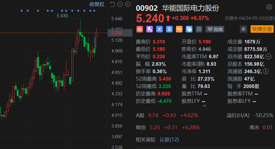Click the 量比 value 79.63
Viewport: 275px width, 149px height.
click(x=204, y=86)
